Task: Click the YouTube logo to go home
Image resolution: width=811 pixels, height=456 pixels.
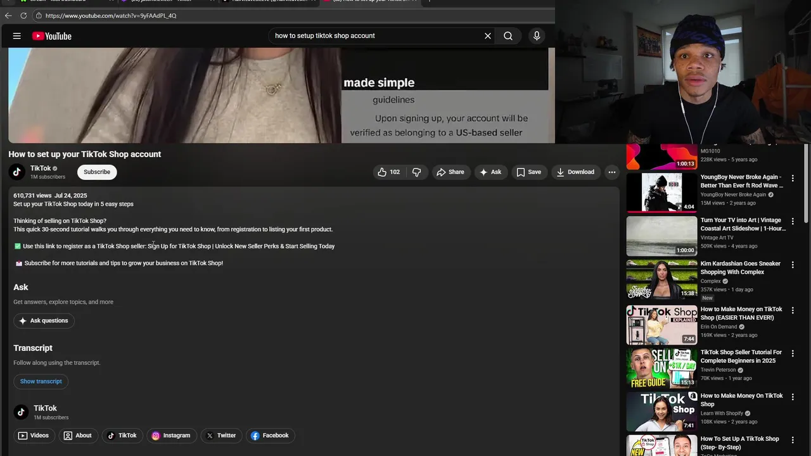Action: pos(52,36)
